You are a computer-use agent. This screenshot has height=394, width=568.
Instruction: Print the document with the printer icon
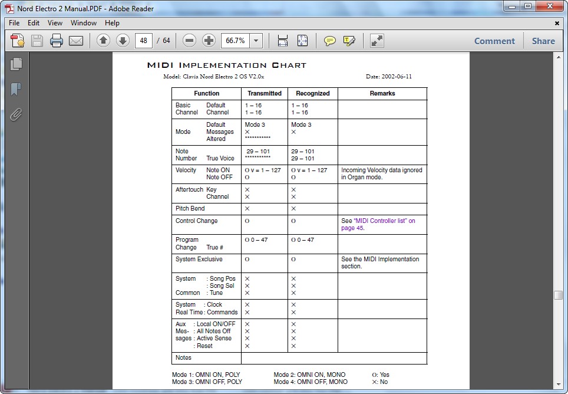tap(57, 41)
